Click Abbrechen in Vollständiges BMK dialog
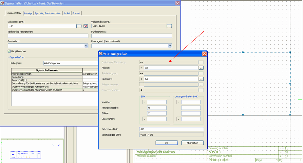The width and height of the screenshot is (303, 163). coord(192,143)
